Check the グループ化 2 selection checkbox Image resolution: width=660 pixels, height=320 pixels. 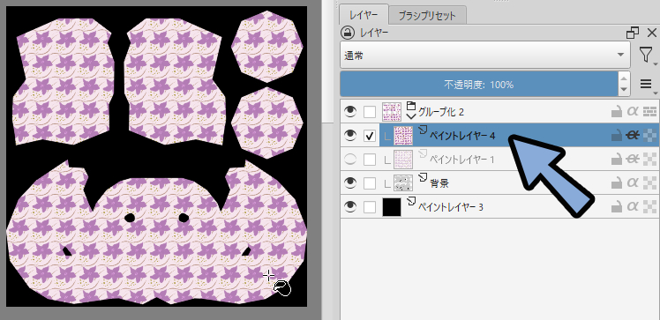point(370,112)
